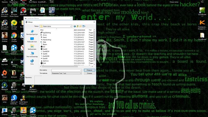208x117 pixels.
Task: Open IMGTool desktop shortcut
Action: [52, 11]
